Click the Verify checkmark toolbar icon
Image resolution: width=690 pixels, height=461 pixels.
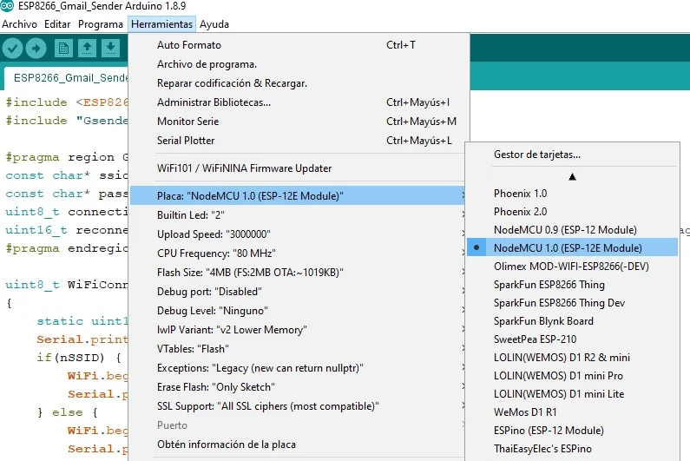(x=12, y=48)
